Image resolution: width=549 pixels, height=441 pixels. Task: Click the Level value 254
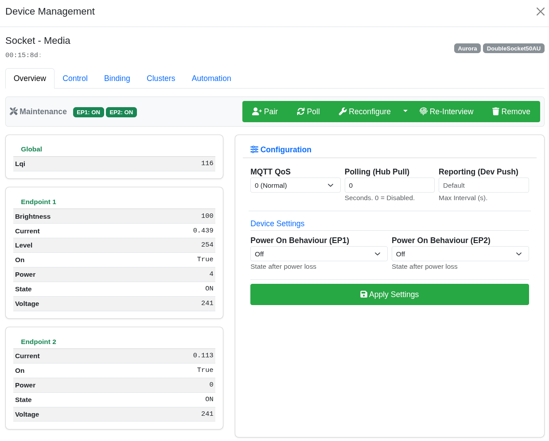[x=207, y=245]
